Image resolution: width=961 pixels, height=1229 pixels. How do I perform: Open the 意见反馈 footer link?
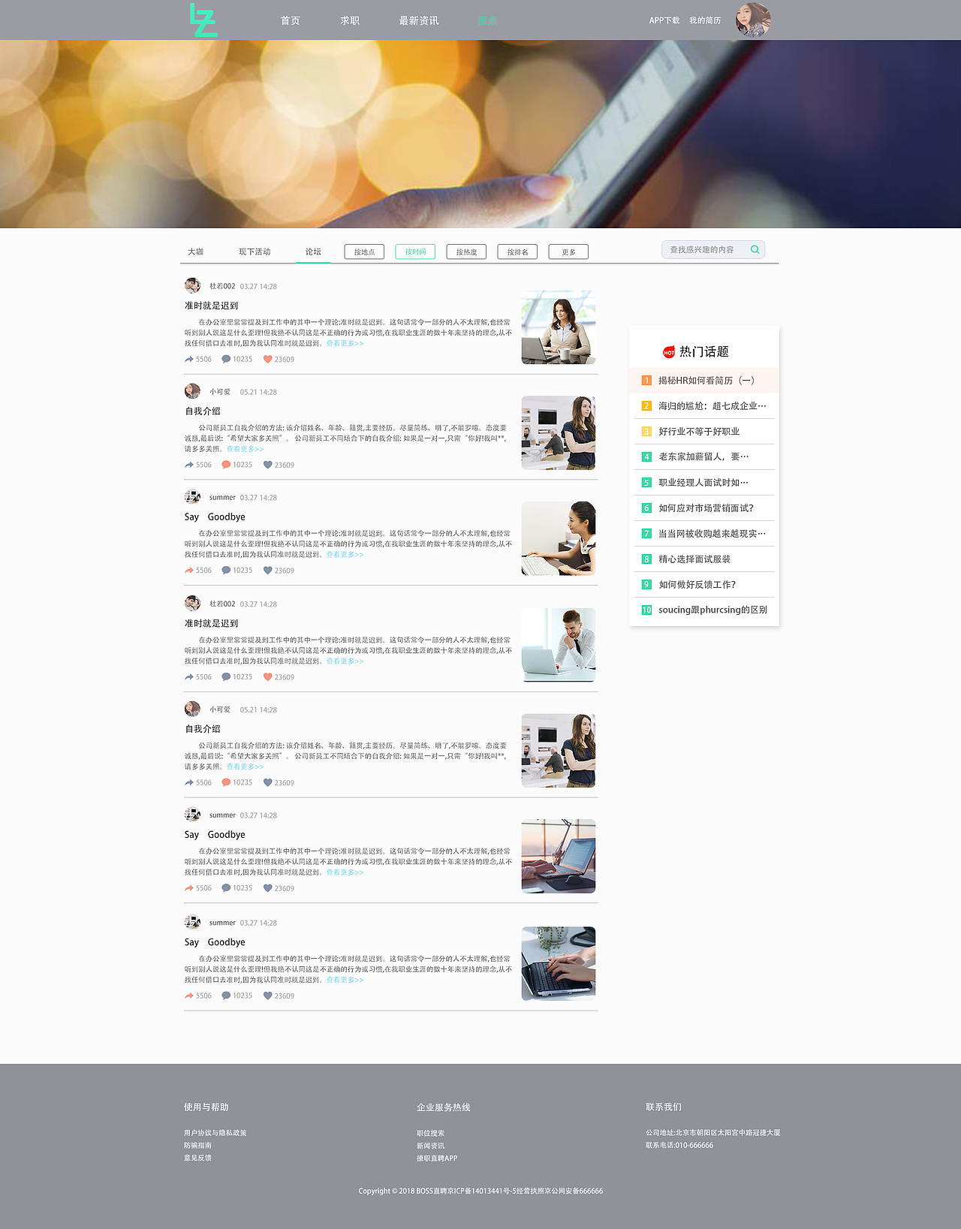click(197, 1158)
